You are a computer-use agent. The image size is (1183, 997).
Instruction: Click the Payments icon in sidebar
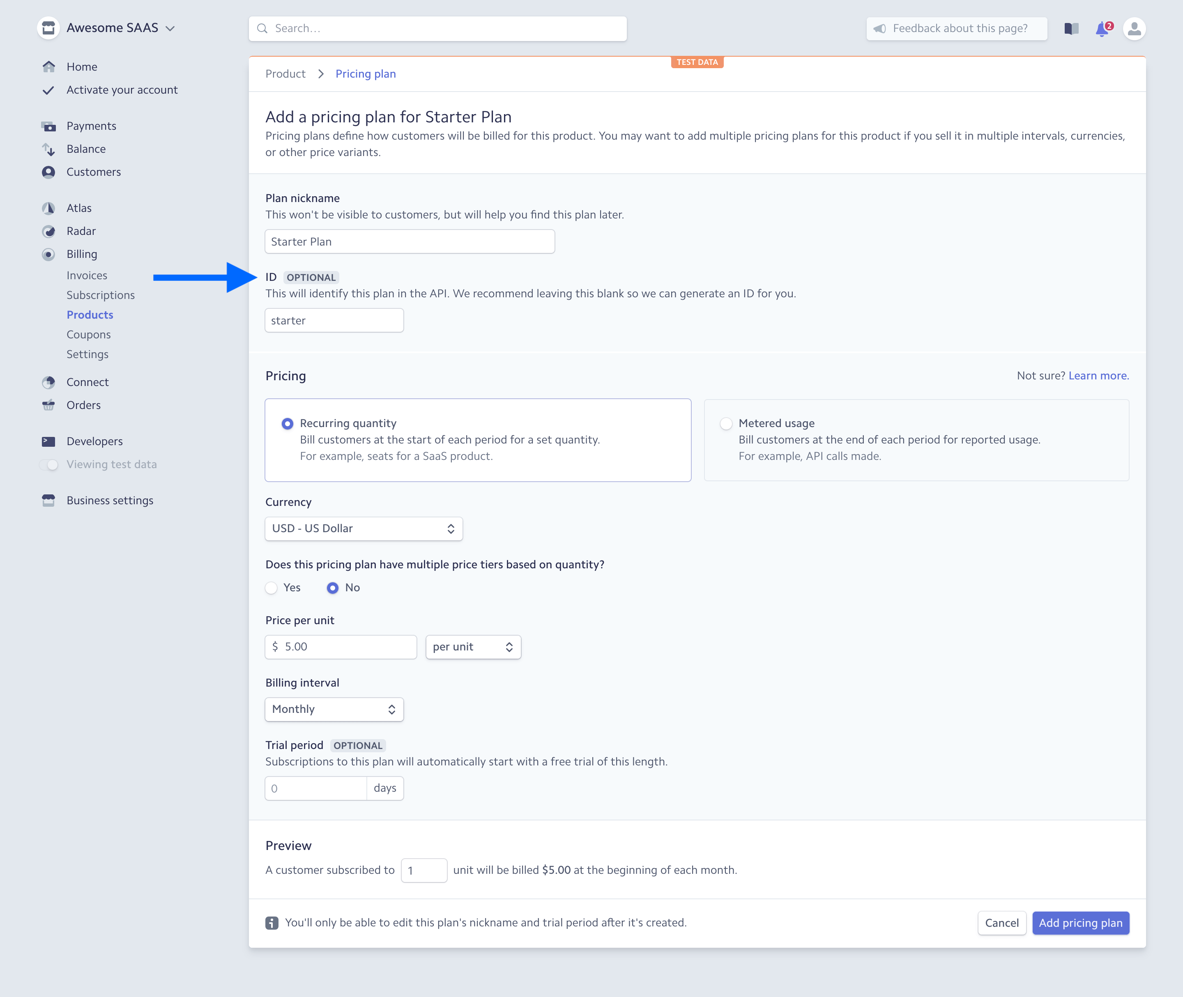click(48, 126)
